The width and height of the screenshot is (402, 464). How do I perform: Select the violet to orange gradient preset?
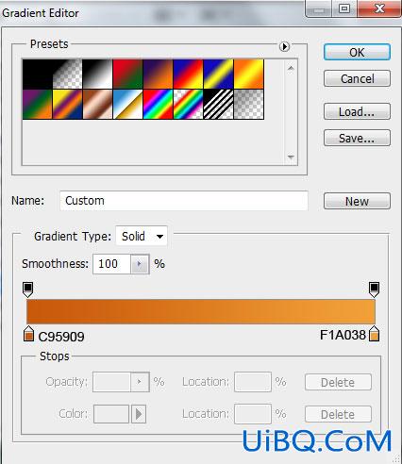click(x=159, y=75)
